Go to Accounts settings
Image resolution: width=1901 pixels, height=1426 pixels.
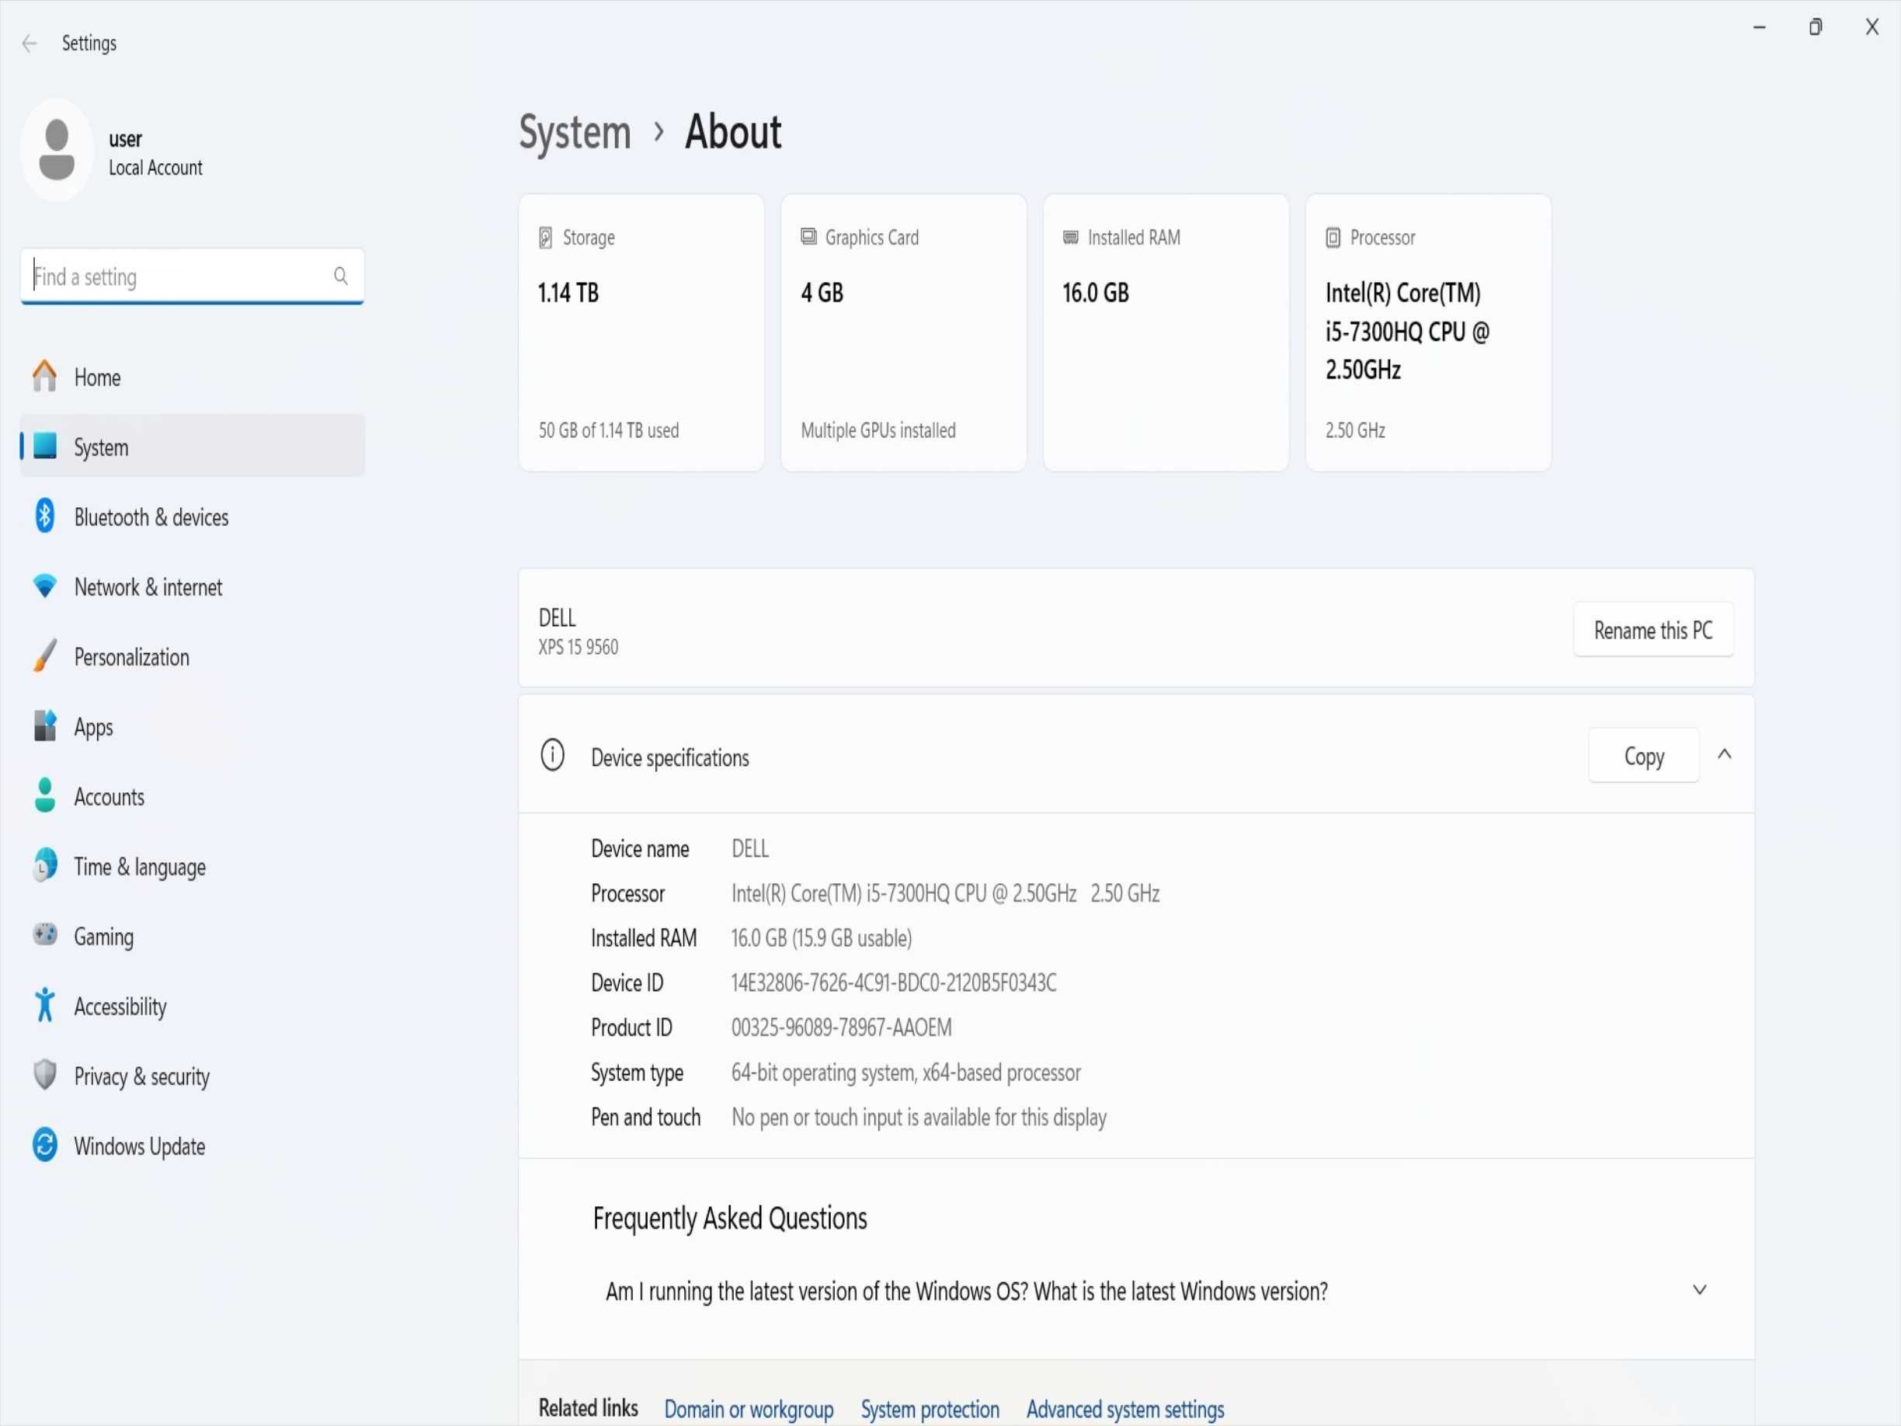click(x=193, y=796)
